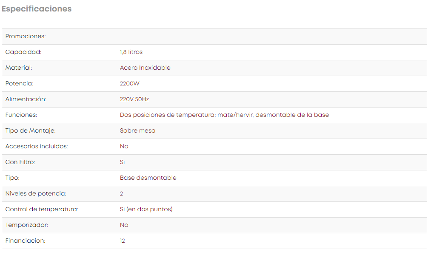Click the Capacidad label
Viewport: 431px width, 255px height.
(23, 52)
